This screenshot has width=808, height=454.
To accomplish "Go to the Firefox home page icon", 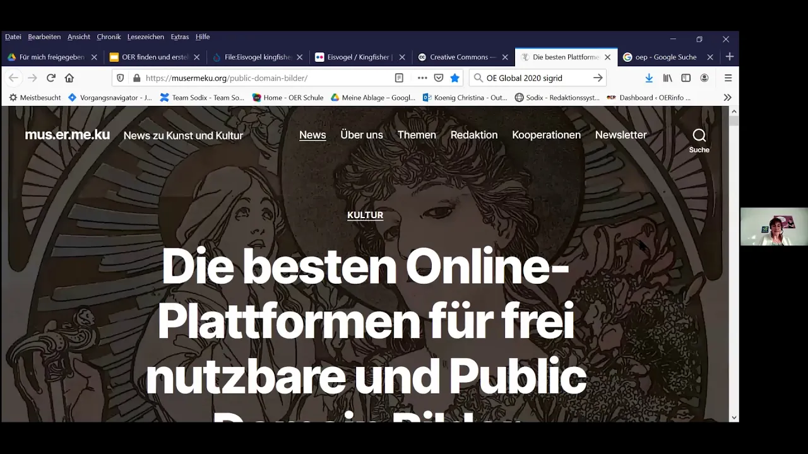I will 69,78.
